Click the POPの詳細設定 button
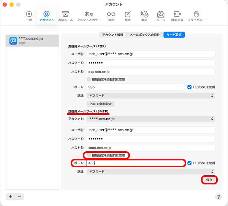This screenshot has height=206, width=228. (x=100, y=104)
